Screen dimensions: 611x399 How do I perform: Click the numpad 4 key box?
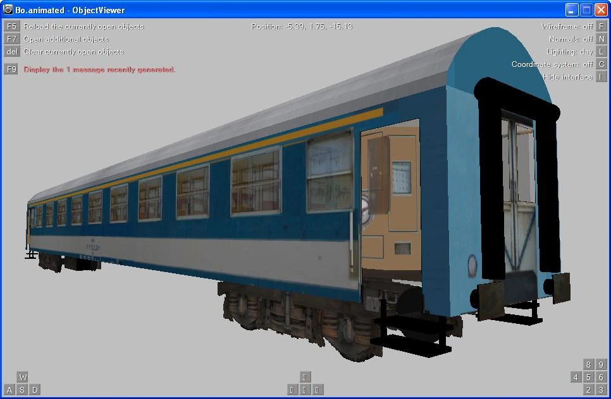tap(576, 377)
